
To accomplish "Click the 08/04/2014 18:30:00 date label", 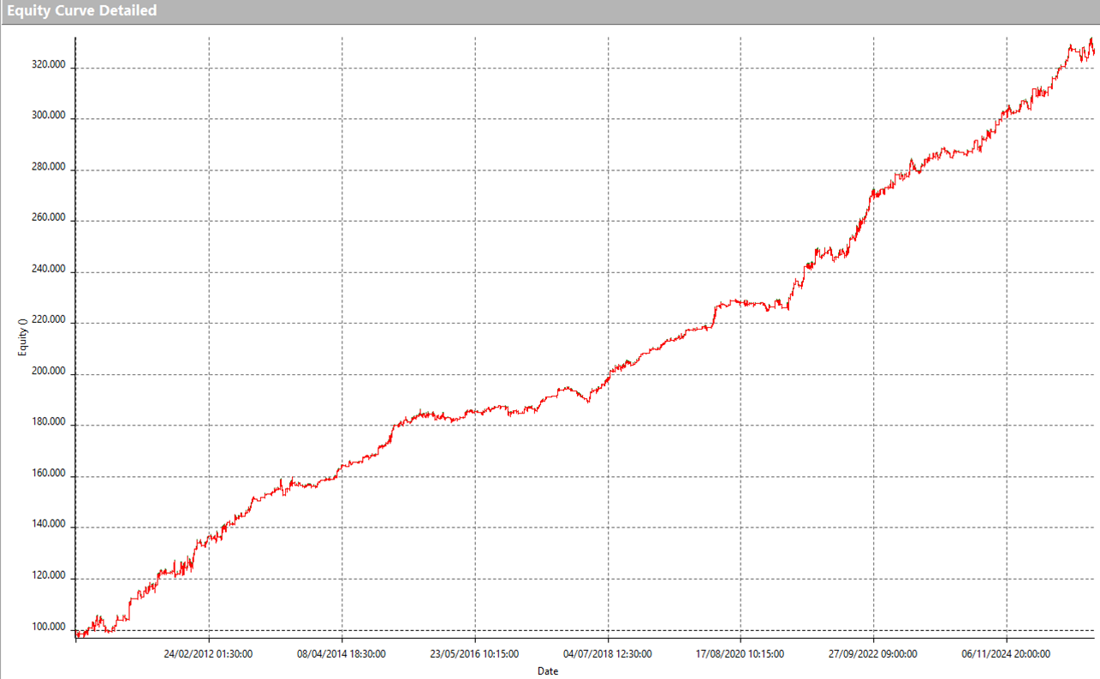I will [x=342, y=654].
